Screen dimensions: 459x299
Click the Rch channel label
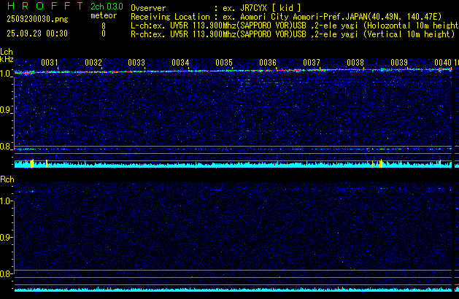pos(7,179)
